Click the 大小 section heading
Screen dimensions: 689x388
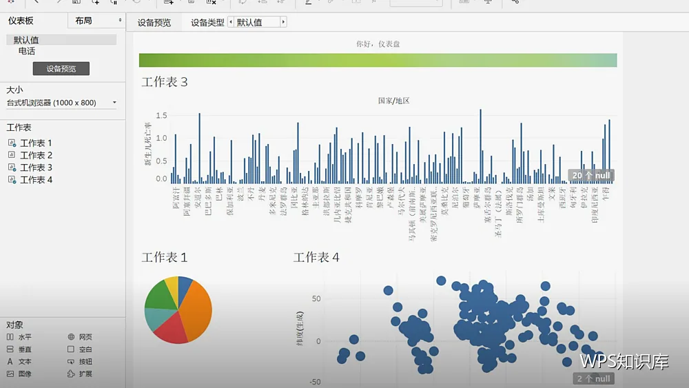[14, 90]
